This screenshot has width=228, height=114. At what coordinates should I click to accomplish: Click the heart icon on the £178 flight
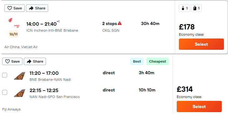tap(10, 8)
